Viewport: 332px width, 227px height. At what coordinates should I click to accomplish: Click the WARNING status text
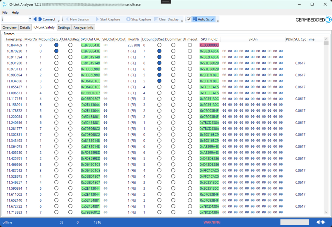tap(212, 222)
